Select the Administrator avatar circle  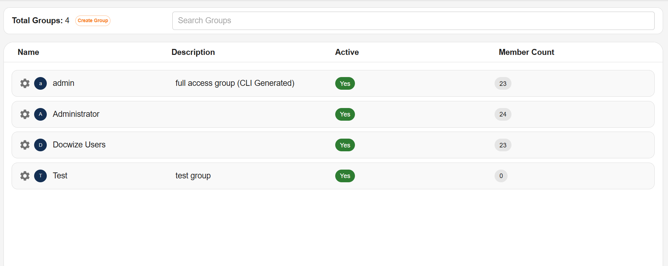tap(40, 114)
